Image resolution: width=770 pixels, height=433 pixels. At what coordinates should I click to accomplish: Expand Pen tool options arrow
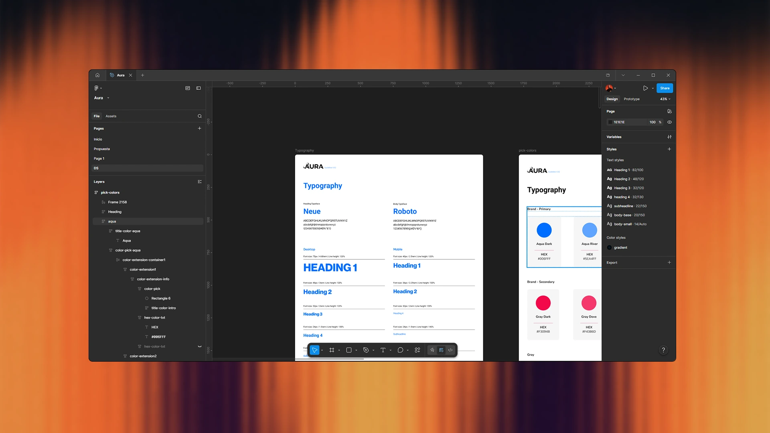coord(373,350)
